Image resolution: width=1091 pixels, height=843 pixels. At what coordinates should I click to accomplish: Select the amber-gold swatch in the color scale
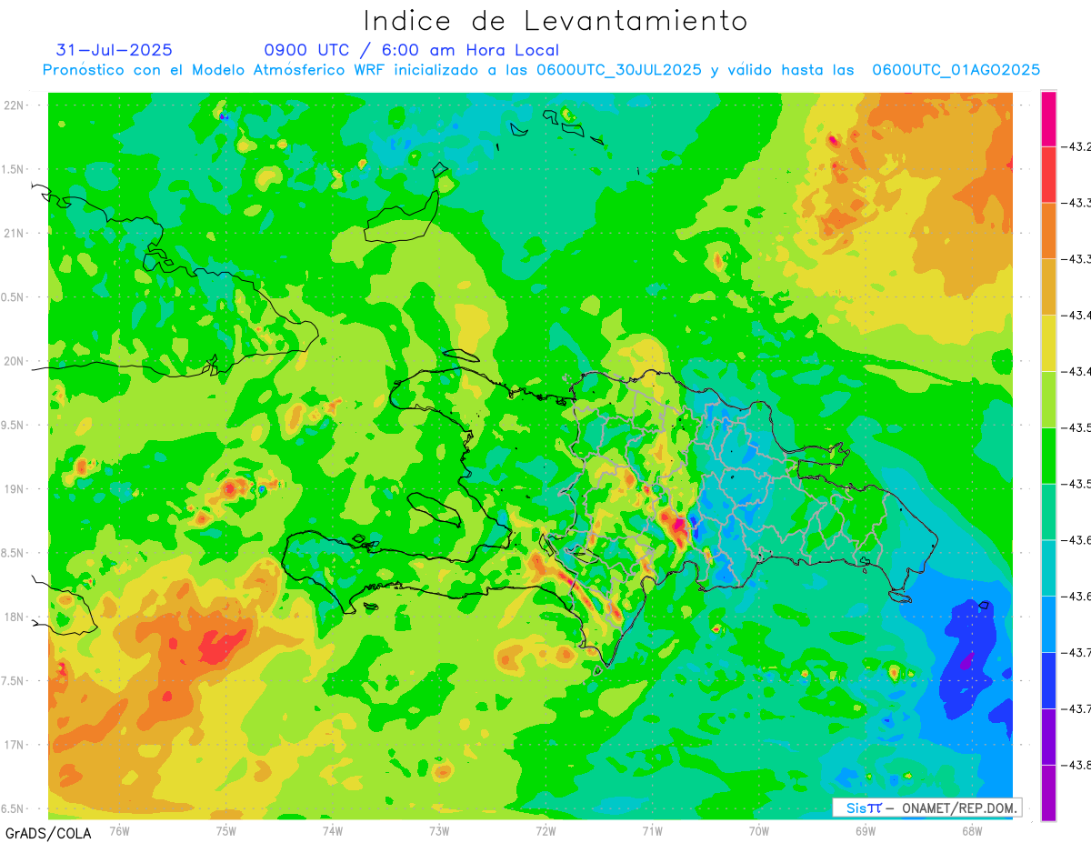tap(1048, 287)
